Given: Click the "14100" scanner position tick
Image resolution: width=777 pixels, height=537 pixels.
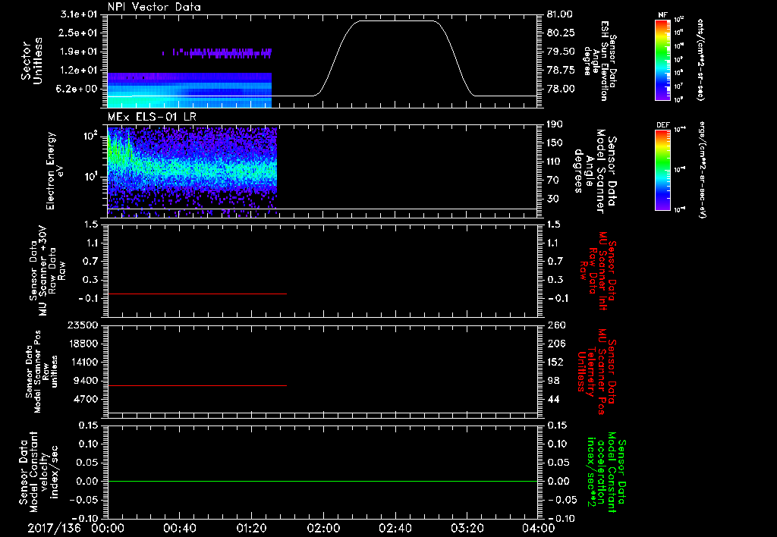Looking at the screenshot, I should tap(83, 362).
